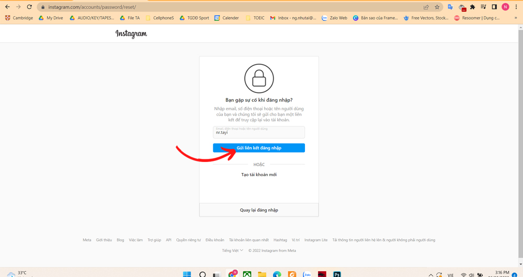
Task: Reload the Instagram reset page
Action: coord(29,7)
